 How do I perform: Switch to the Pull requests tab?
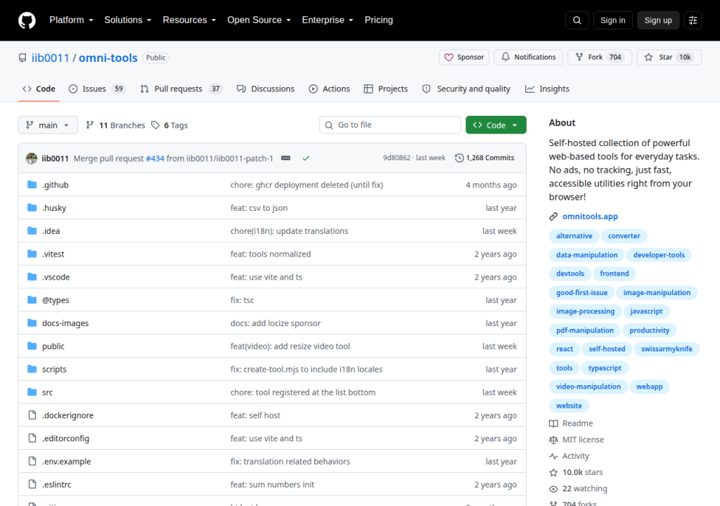point(181,89)
